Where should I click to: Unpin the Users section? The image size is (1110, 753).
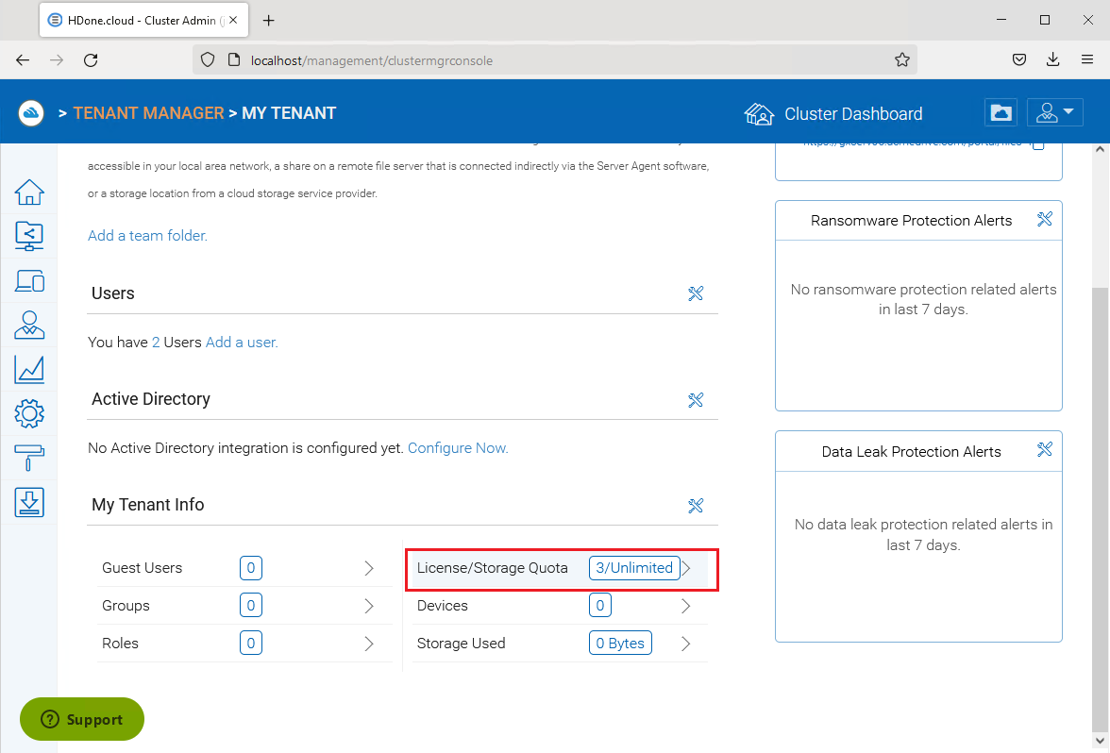[x=697, y=293]
